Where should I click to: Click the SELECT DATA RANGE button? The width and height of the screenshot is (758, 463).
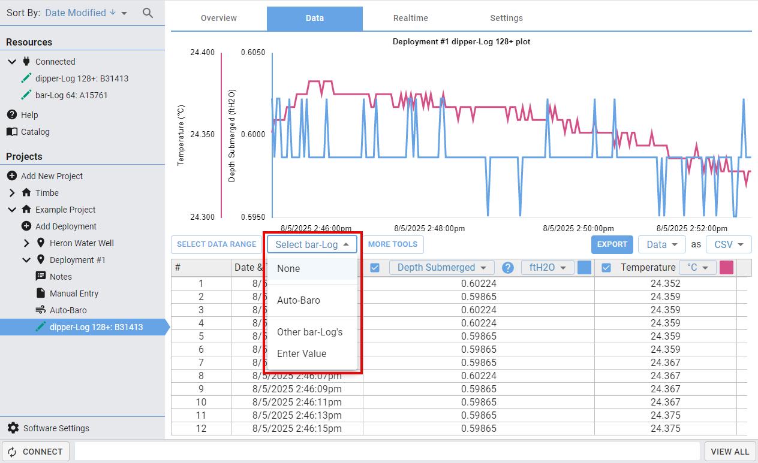pyautogui.click(x=216, y=244)
